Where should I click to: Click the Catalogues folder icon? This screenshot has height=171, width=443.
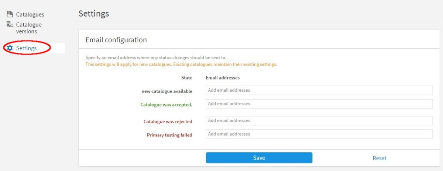(10, 14)
